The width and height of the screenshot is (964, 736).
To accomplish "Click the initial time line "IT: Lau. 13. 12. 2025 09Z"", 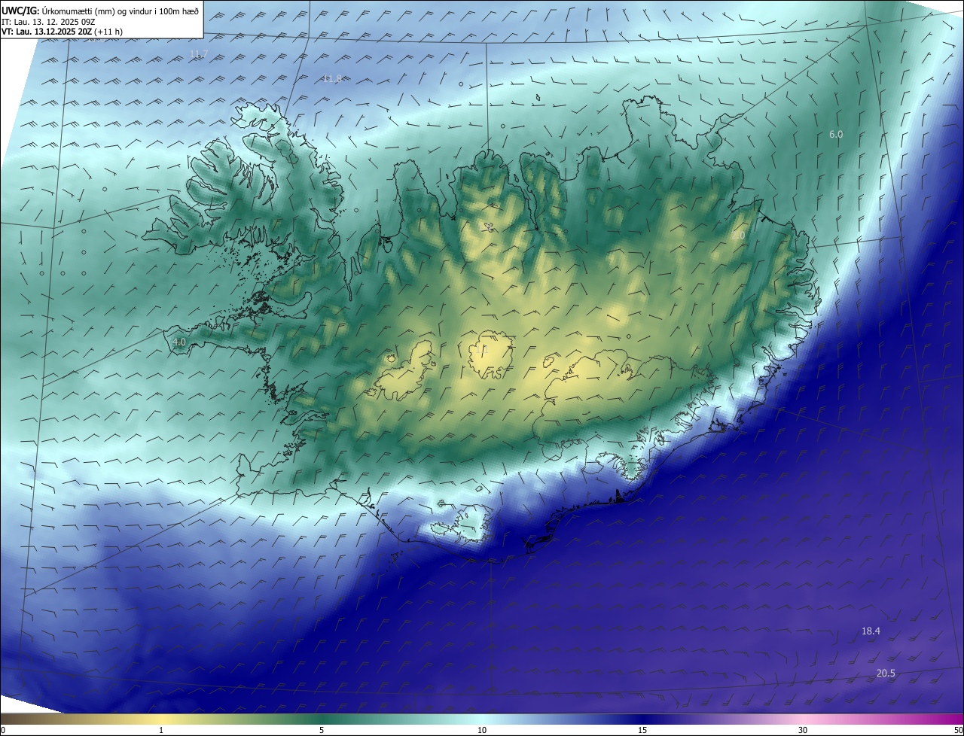I will pyautogui.click(x=48, y=21).
